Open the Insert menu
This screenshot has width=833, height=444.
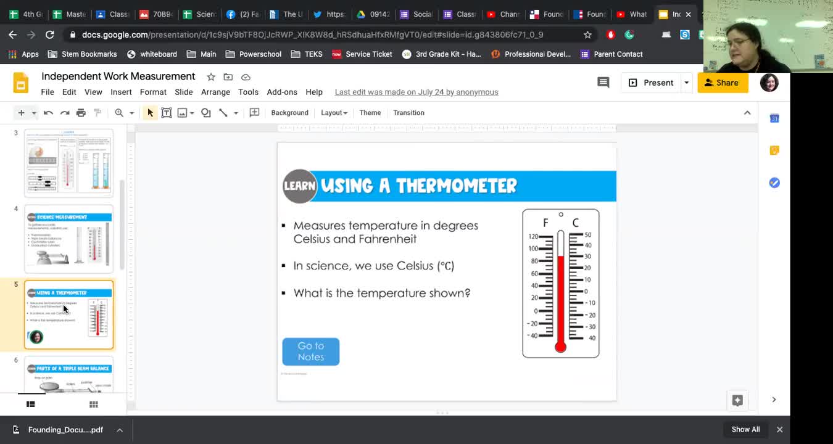pos(121,92)
